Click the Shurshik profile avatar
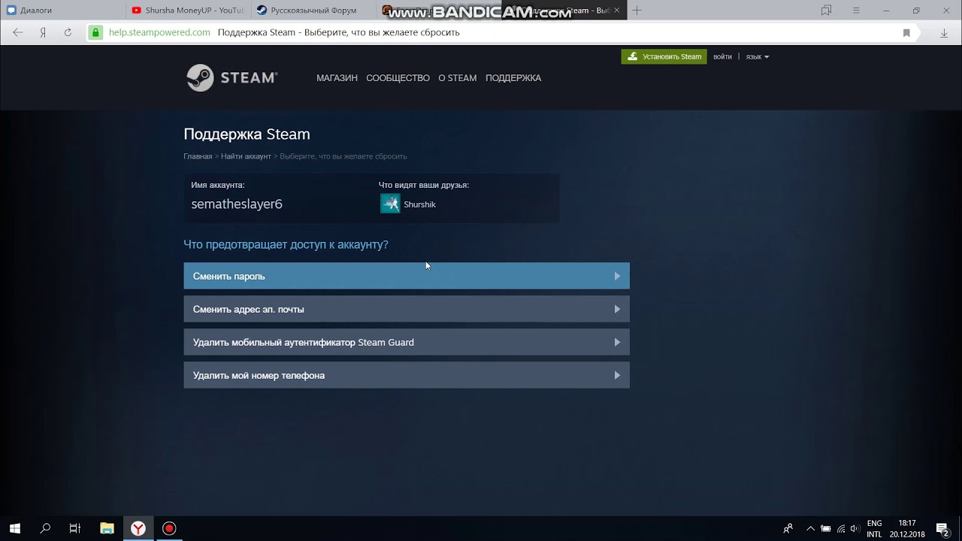962x541 pixels. (x=390, y=204)
